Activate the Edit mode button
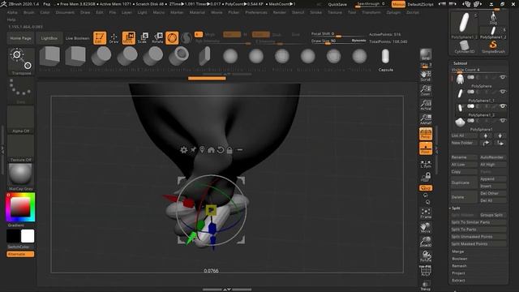Image resolution: width=519 pixels, height=292 pixels. (100, 38)
